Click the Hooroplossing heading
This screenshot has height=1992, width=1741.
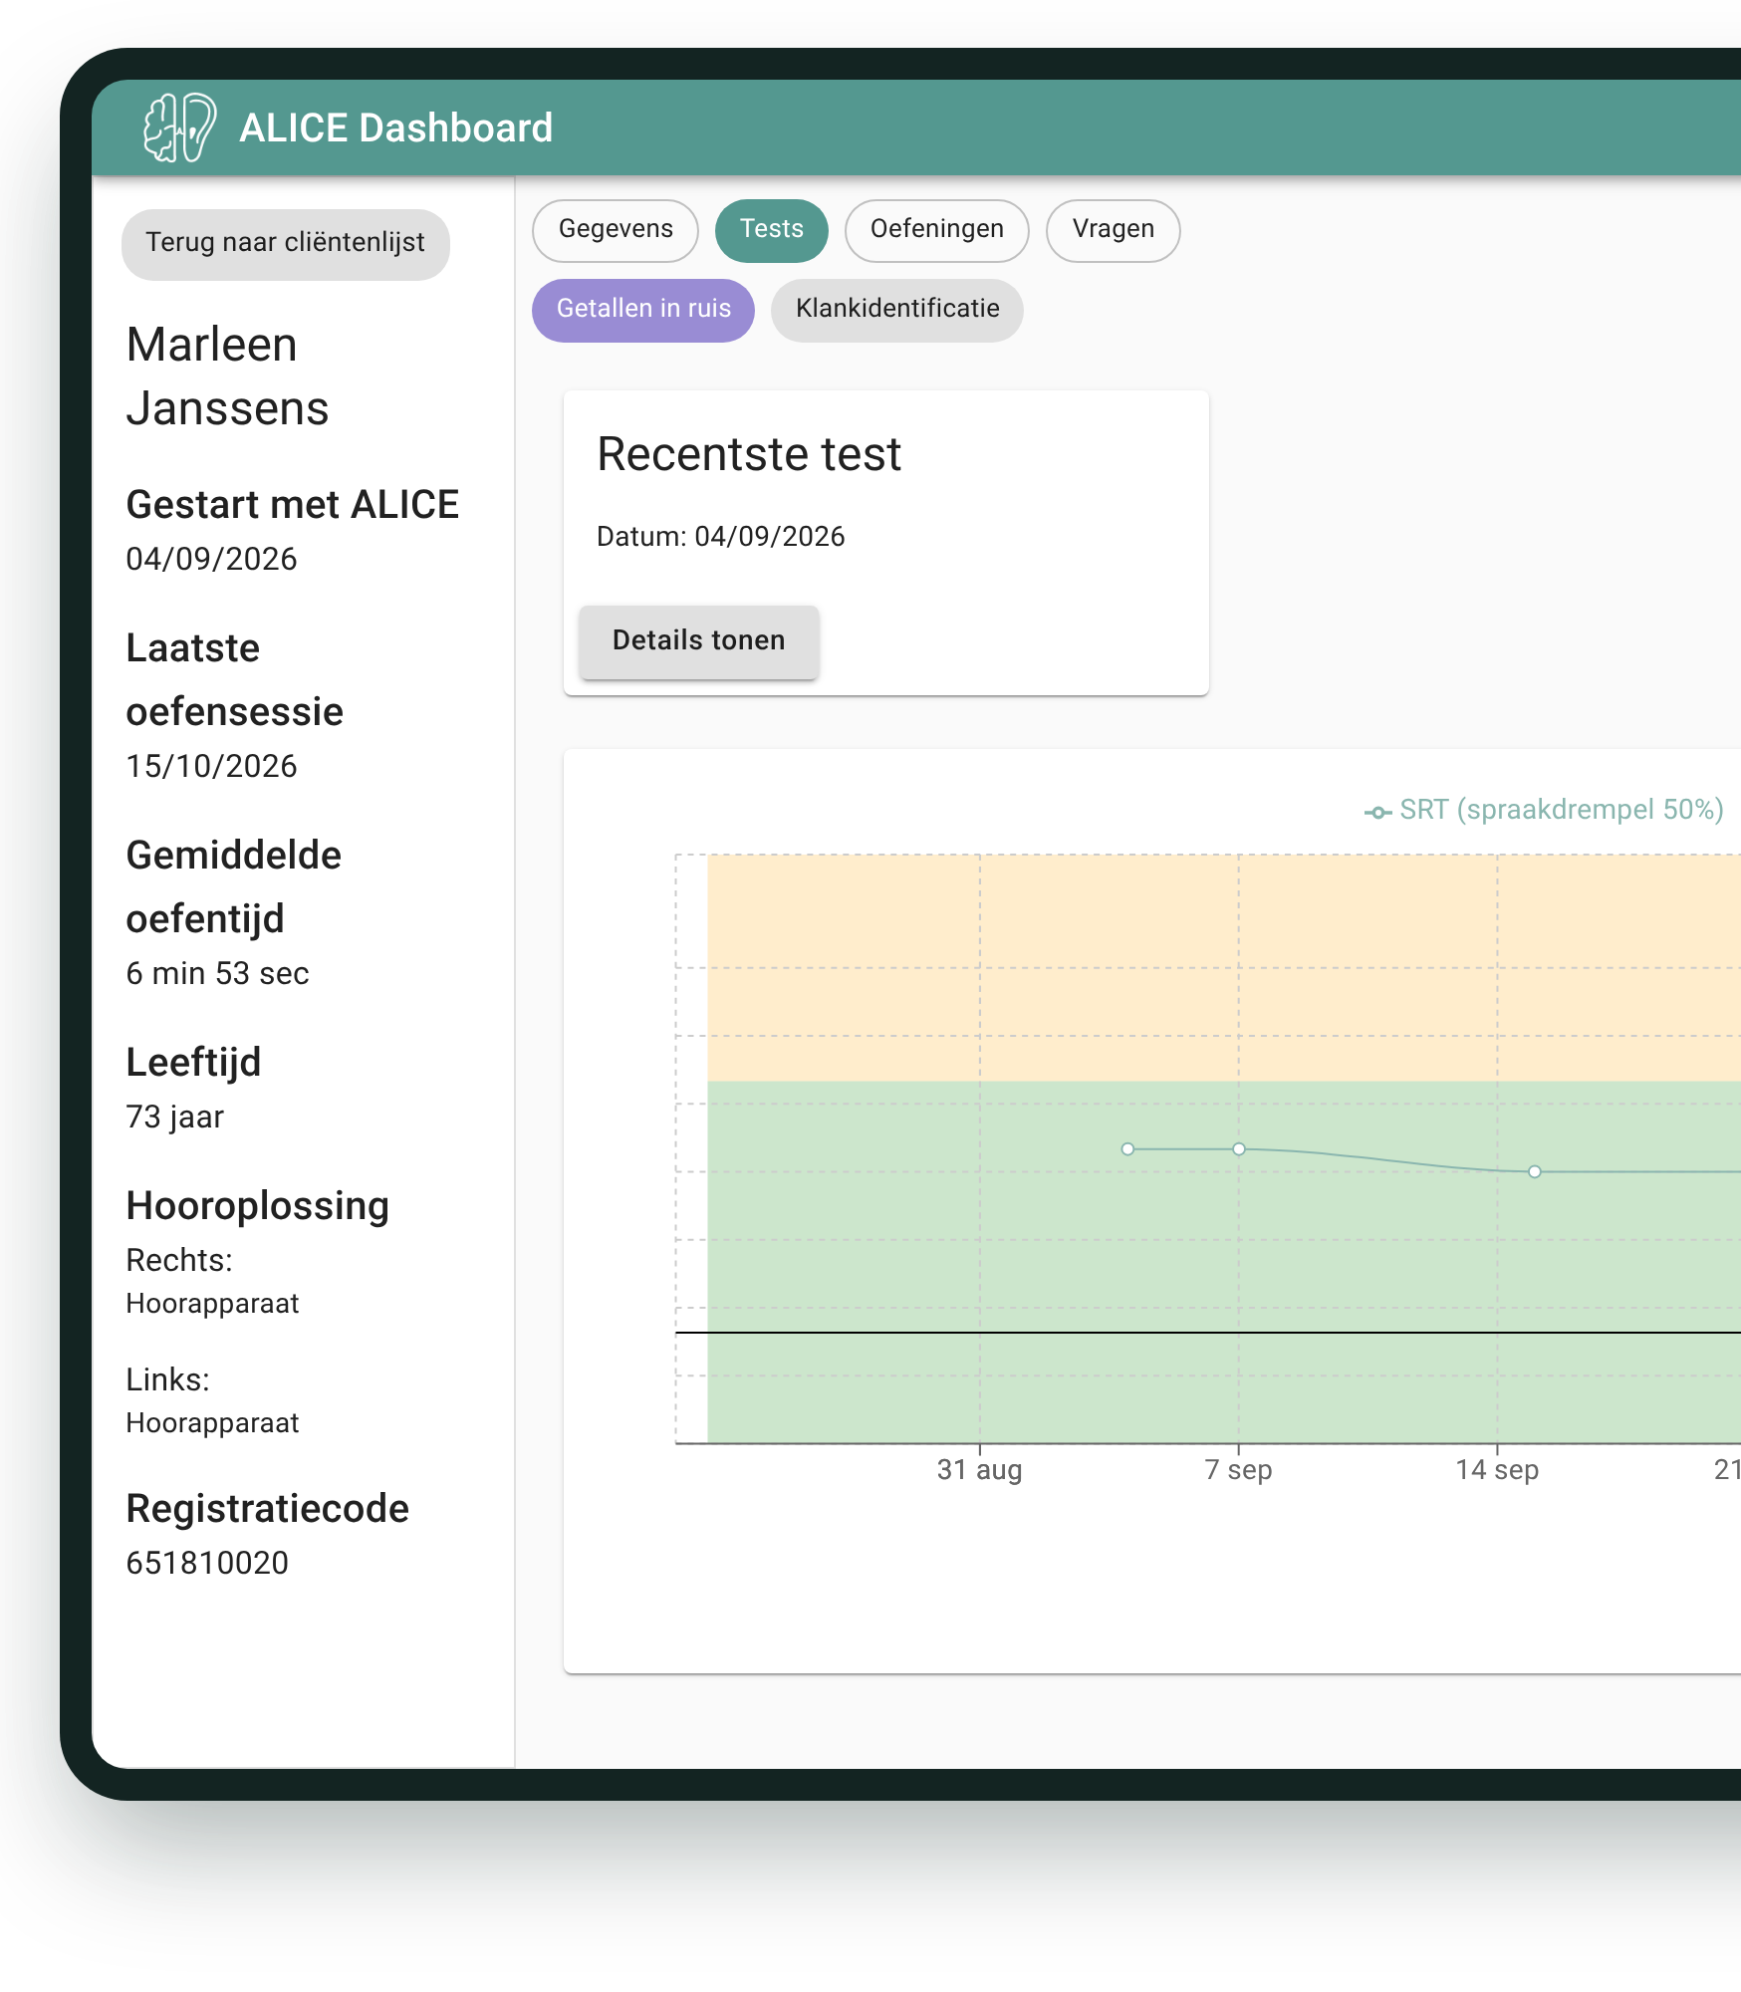pyautogui.click(x=257, y=1207)
